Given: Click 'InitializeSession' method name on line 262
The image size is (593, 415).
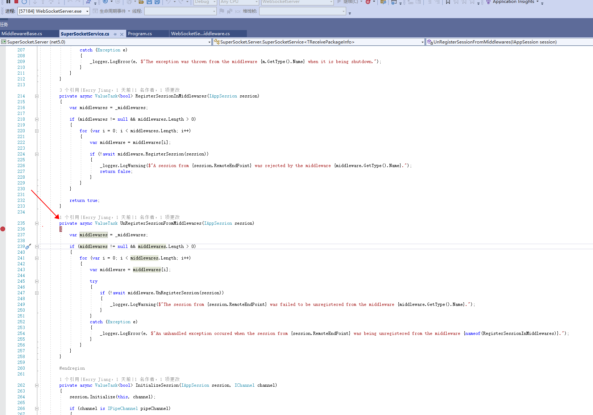Looking at the screenshot, I should 157,385.
